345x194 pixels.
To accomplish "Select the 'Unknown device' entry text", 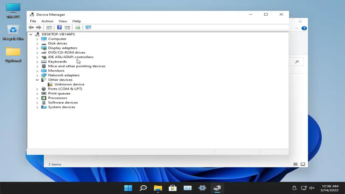I will [x=70, y=84].
